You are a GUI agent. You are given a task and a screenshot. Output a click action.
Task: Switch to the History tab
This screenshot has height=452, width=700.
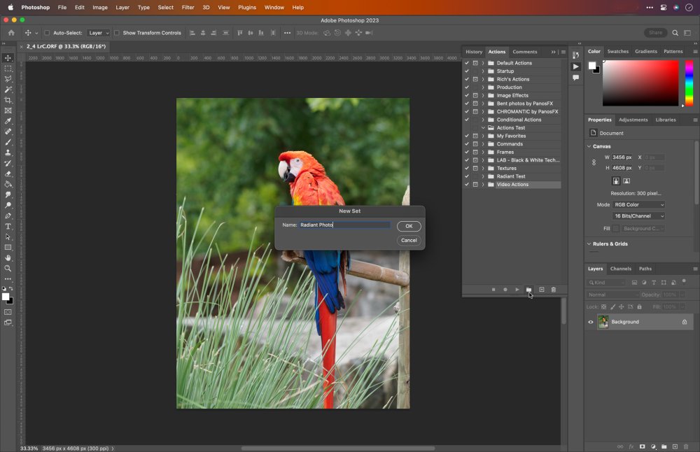pyautogui.click(x=474, y=52)
